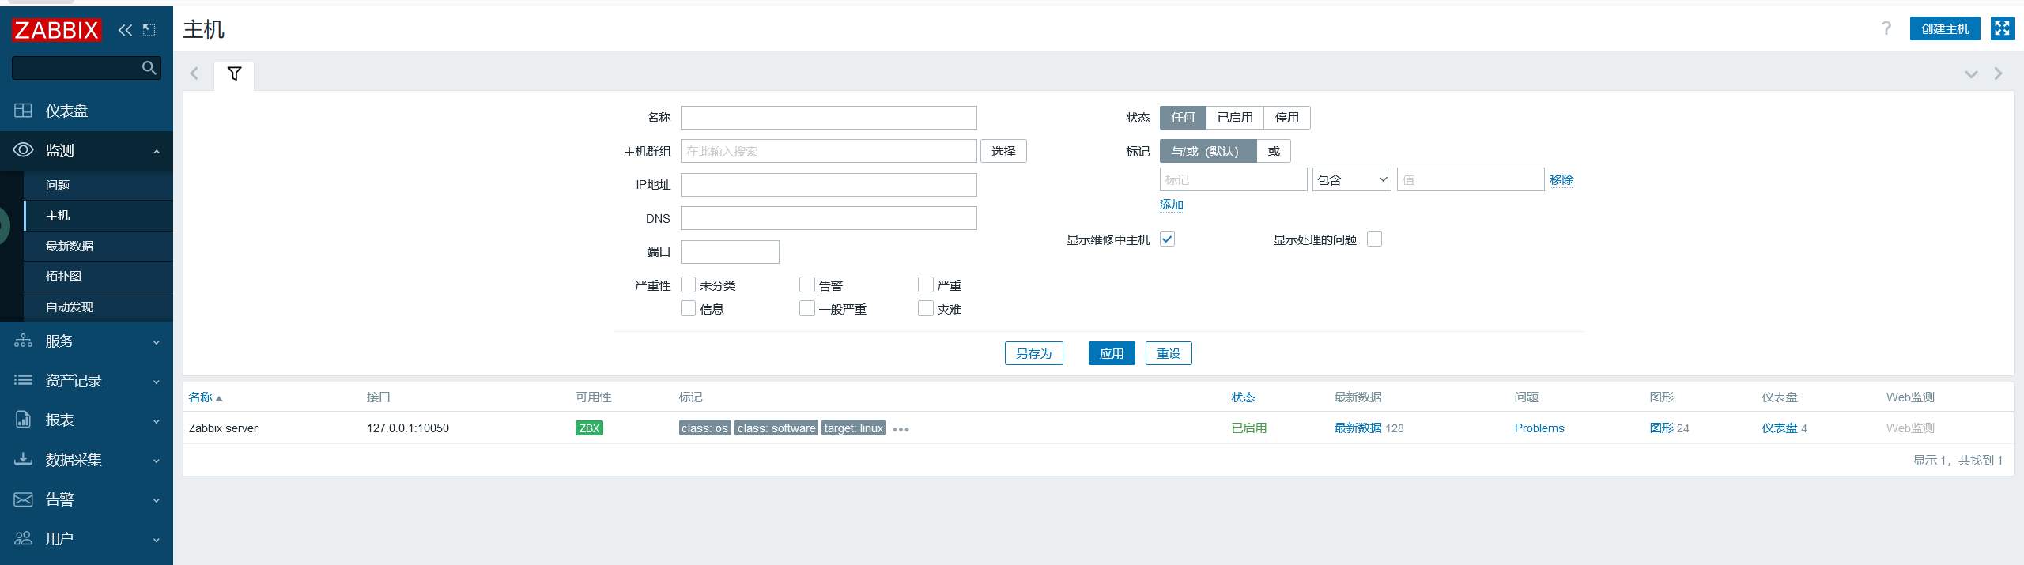Image resolution: width=2024 pixels, height=565 pixels.
Task: Open the 包含 tag operator dropdown
Action: [1351, 180]
